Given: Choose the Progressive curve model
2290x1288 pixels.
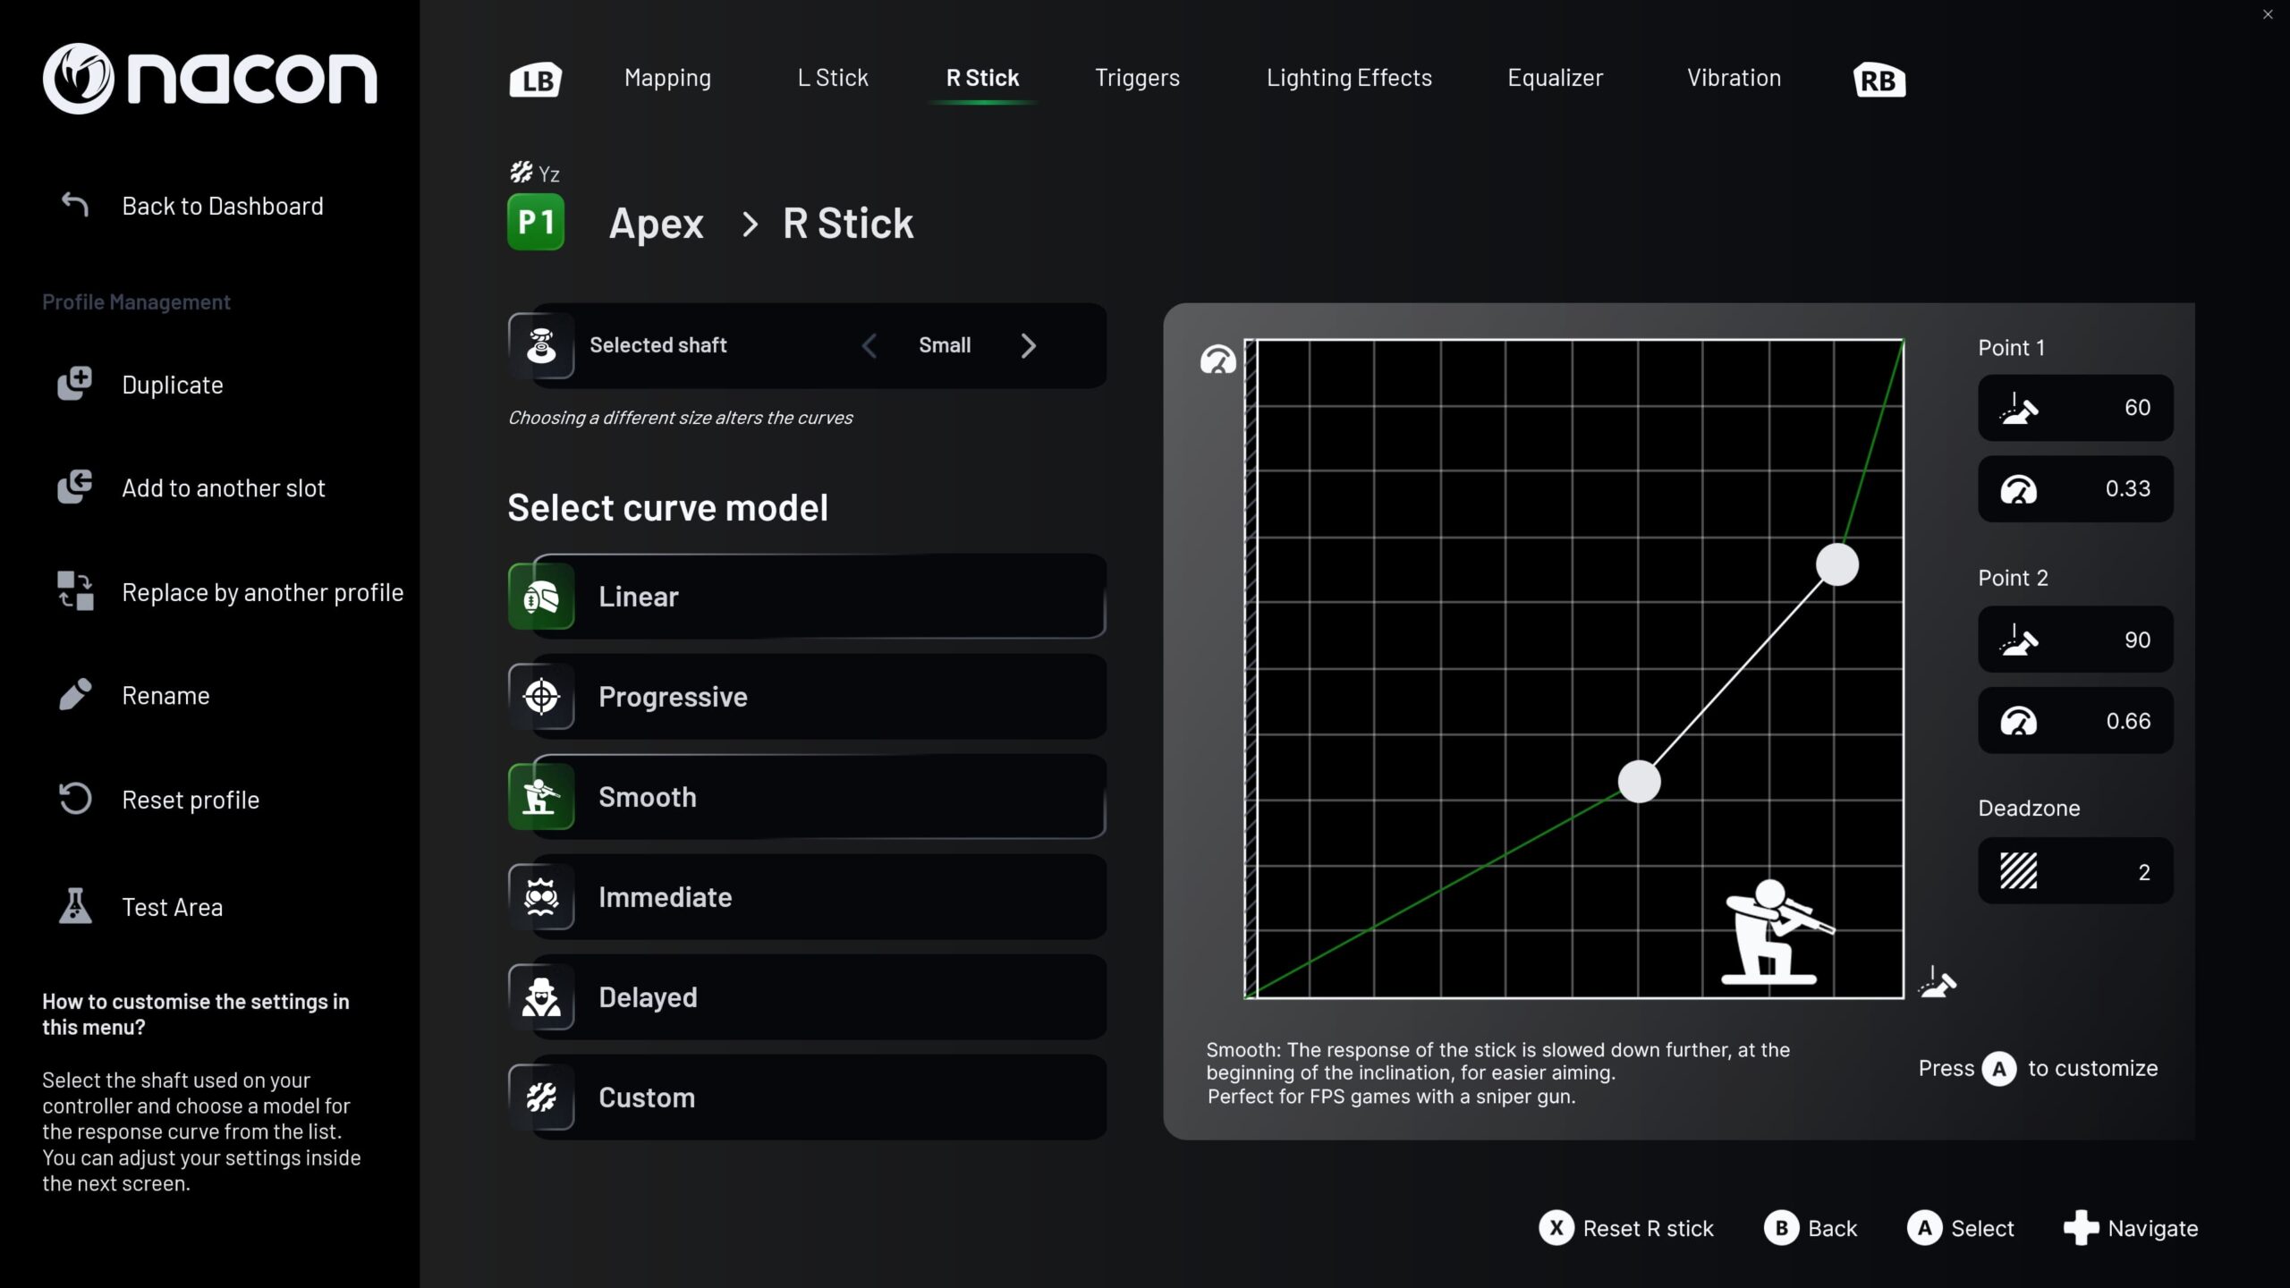Looking at the screenshot, I should pyautogui.click(x=807, y=697).
